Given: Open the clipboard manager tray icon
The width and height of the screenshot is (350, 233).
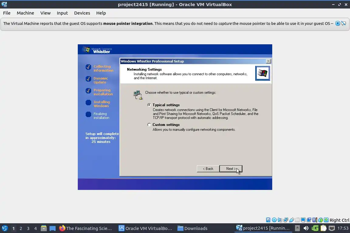Looking at the screenshot, I should [324, 228].
